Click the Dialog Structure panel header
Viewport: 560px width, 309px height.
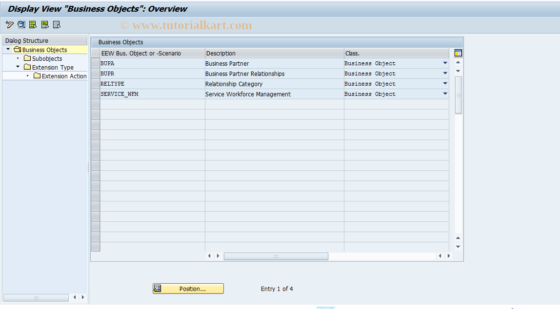pyautogui.click(x=45, y=40)
